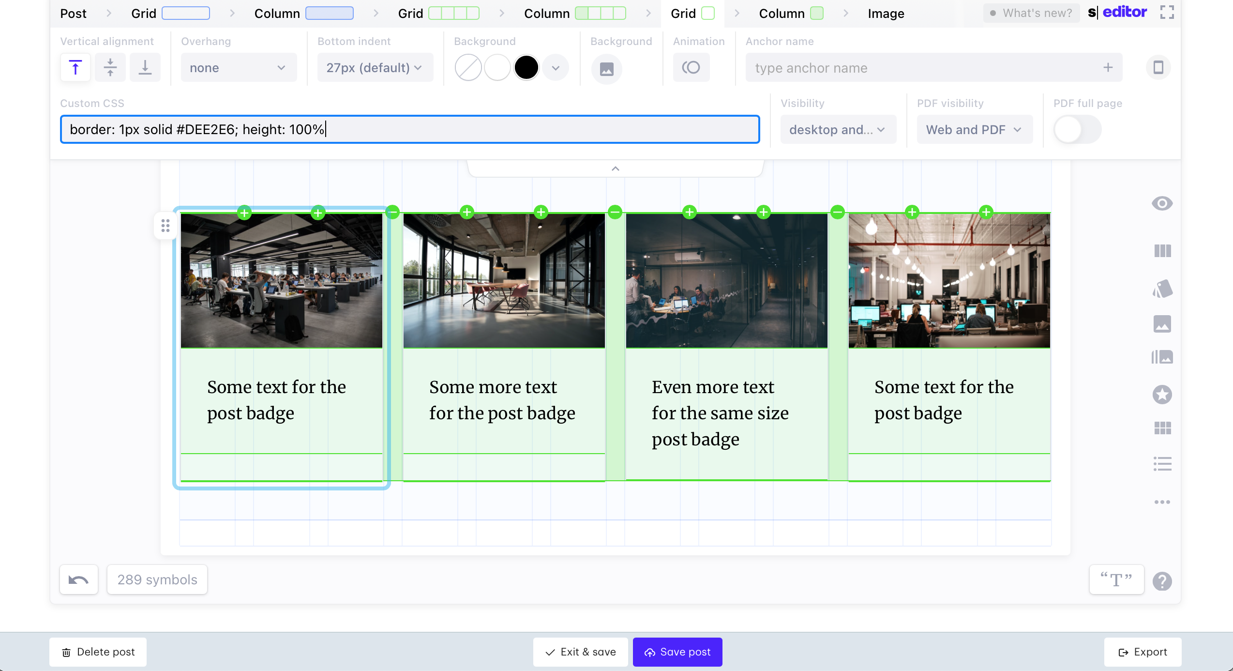This screenshot has height=671, width=1233.
Task: Enable the PDF full page switch
Action: pos(1077,130)
